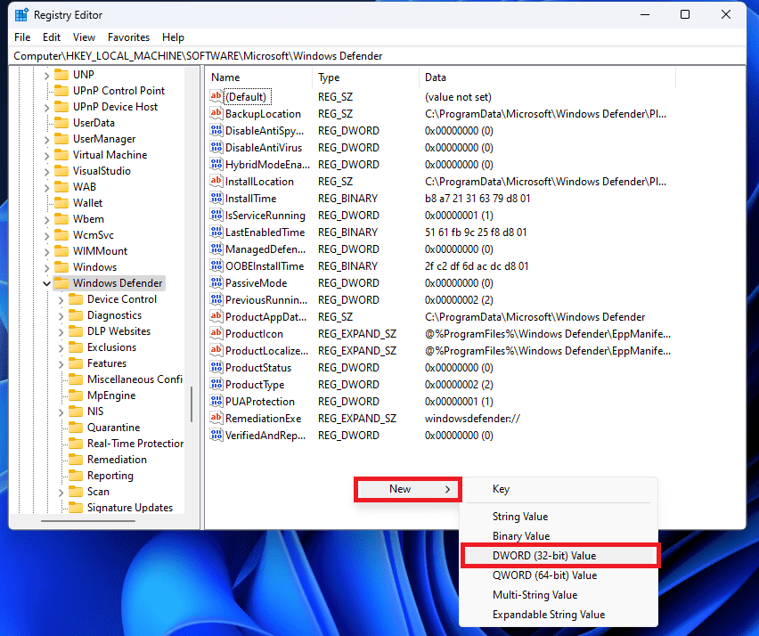Image resolution: width=759 pixels, height=636 pixels.
Task: Select the Reporting key
Action: [x=110, y=476]
